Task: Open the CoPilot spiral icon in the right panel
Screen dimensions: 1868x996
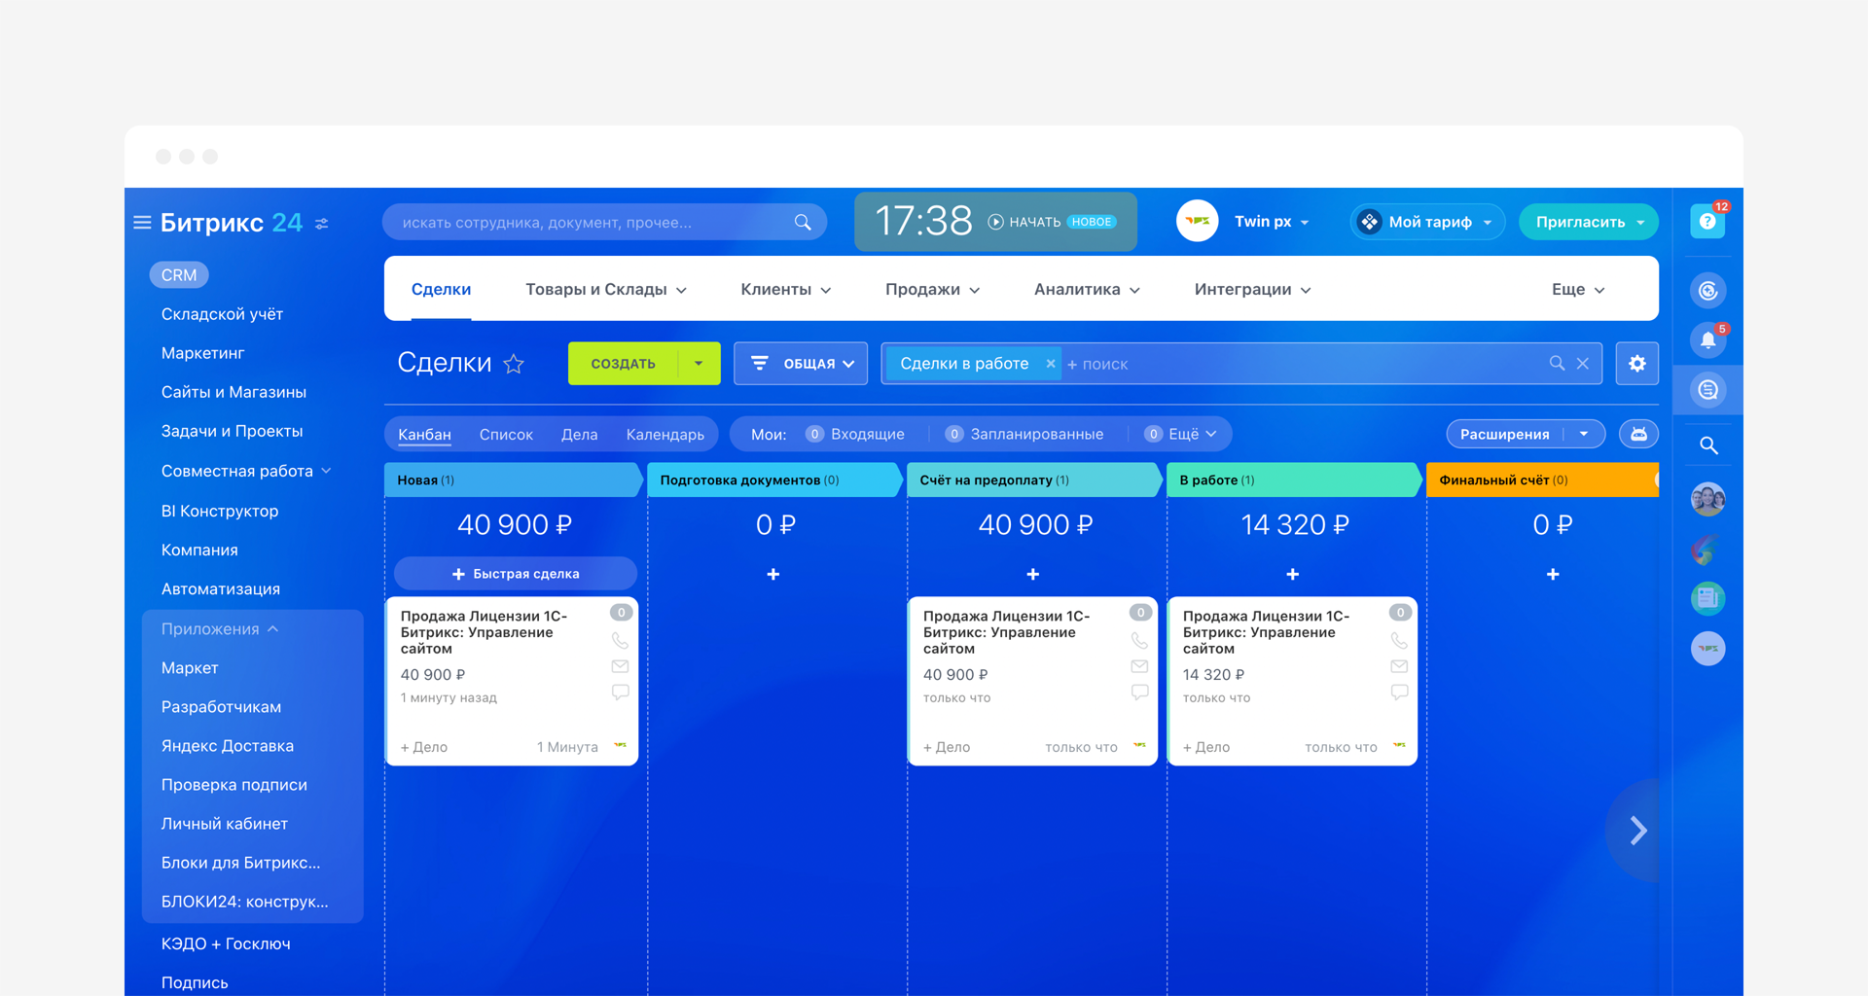Action: pyautogui.click(x=1707, y=290)
